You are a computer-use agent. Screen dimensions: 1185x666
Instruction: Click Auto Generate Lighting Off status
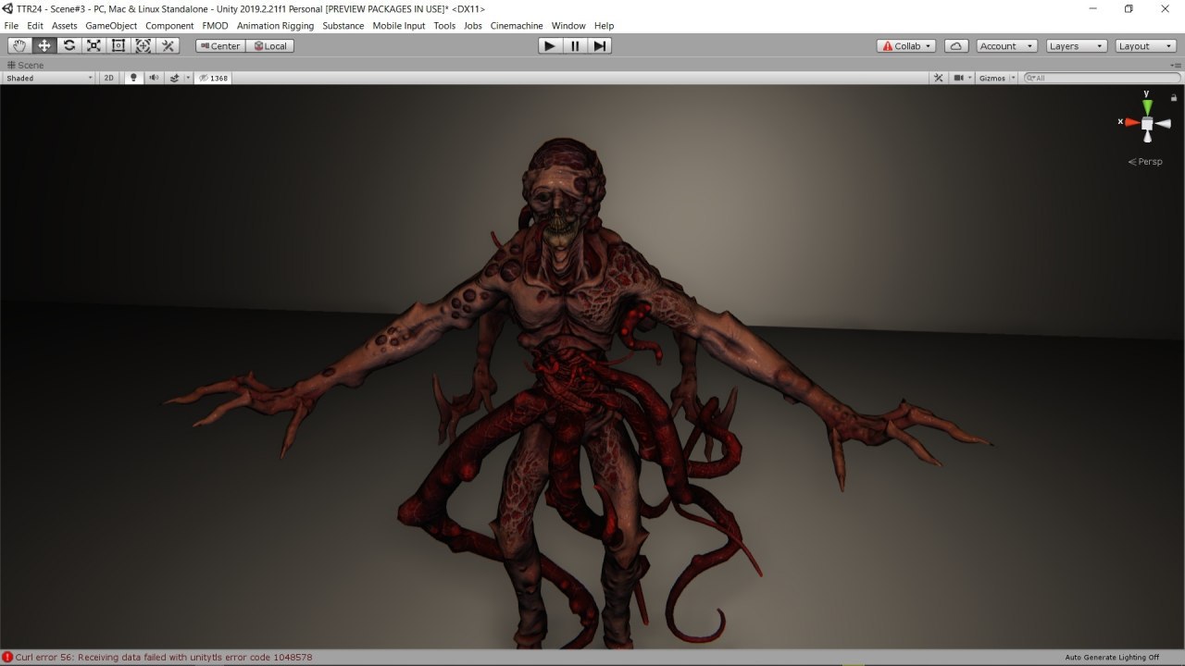click(1112, 658)
